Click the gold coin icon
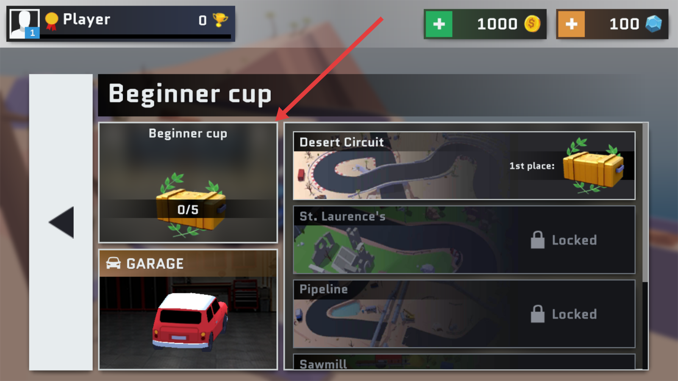Viewport: 678px width, 381px height. (x=532, y=24)
